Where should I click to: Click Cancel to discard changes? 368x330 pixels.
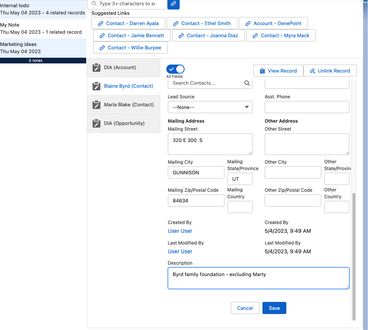pos(245,308)
